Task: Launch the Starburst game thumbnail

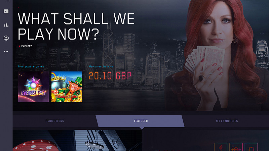Action: click(x=33, y=87)
